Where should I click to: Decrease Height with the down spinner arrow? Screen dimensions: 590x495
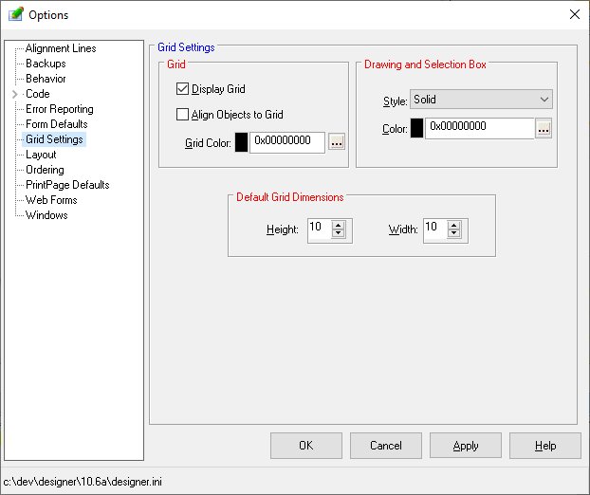click(339, 233)
